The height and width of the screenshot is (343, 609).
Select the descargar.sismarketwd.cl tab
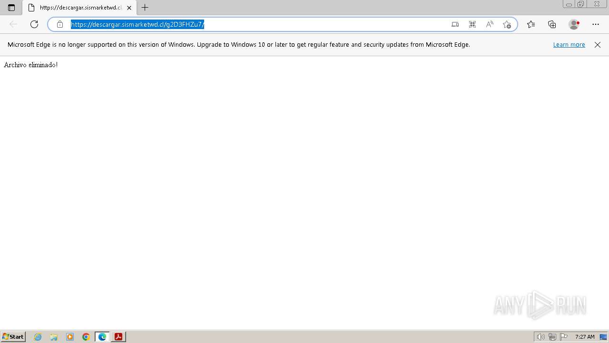pos(79,8)
